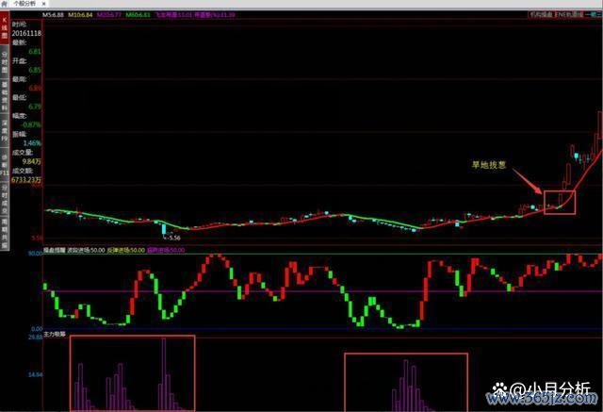Open the 诊断 F11 sidebar tab
The height and width of the screenshot is (412, 603).
pos(5,165)
